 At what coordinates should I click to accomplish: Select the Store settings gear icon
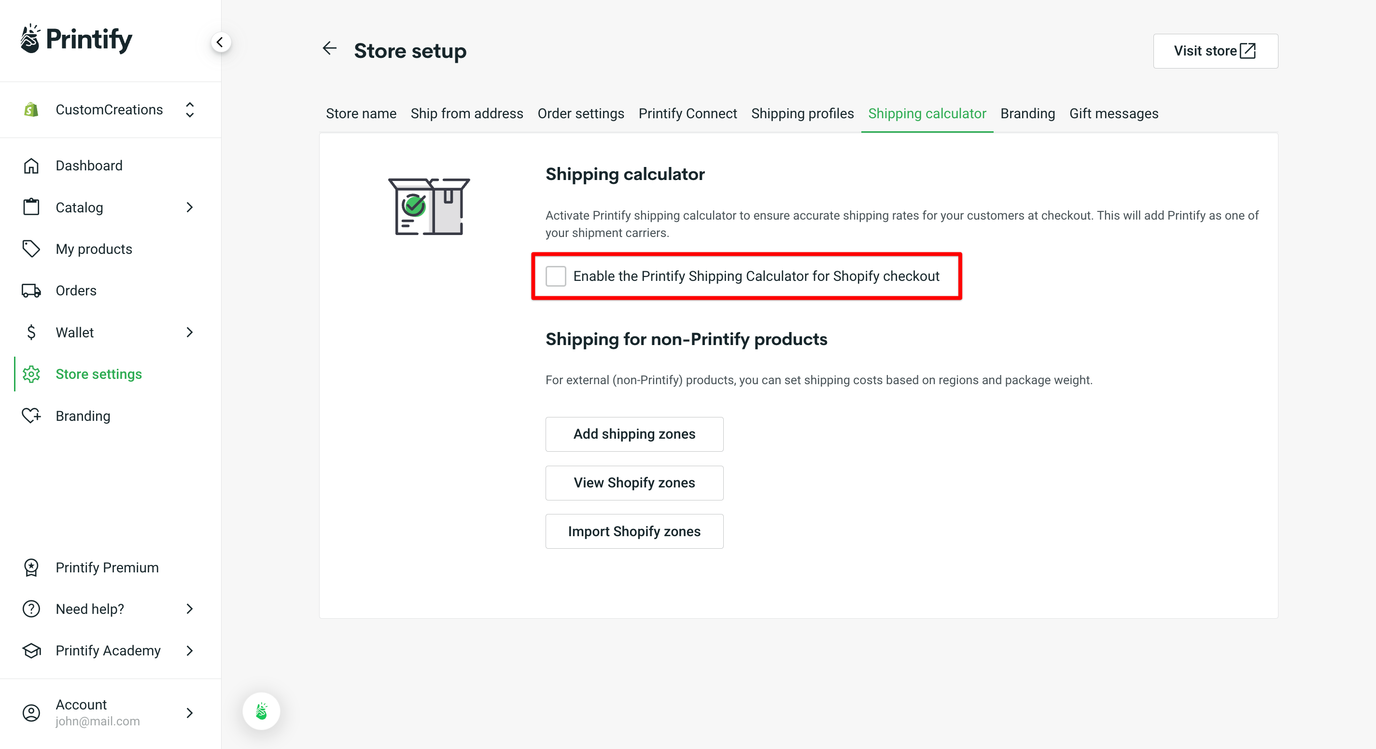coord(31,374)
